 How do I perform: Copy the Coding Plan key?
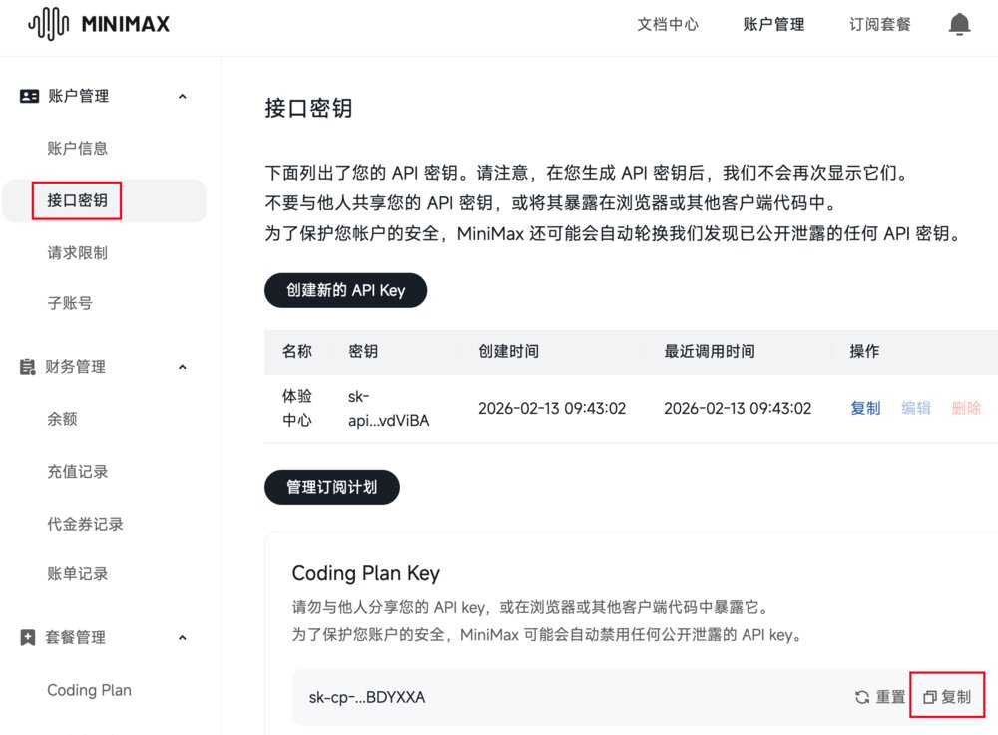(947, 697)
